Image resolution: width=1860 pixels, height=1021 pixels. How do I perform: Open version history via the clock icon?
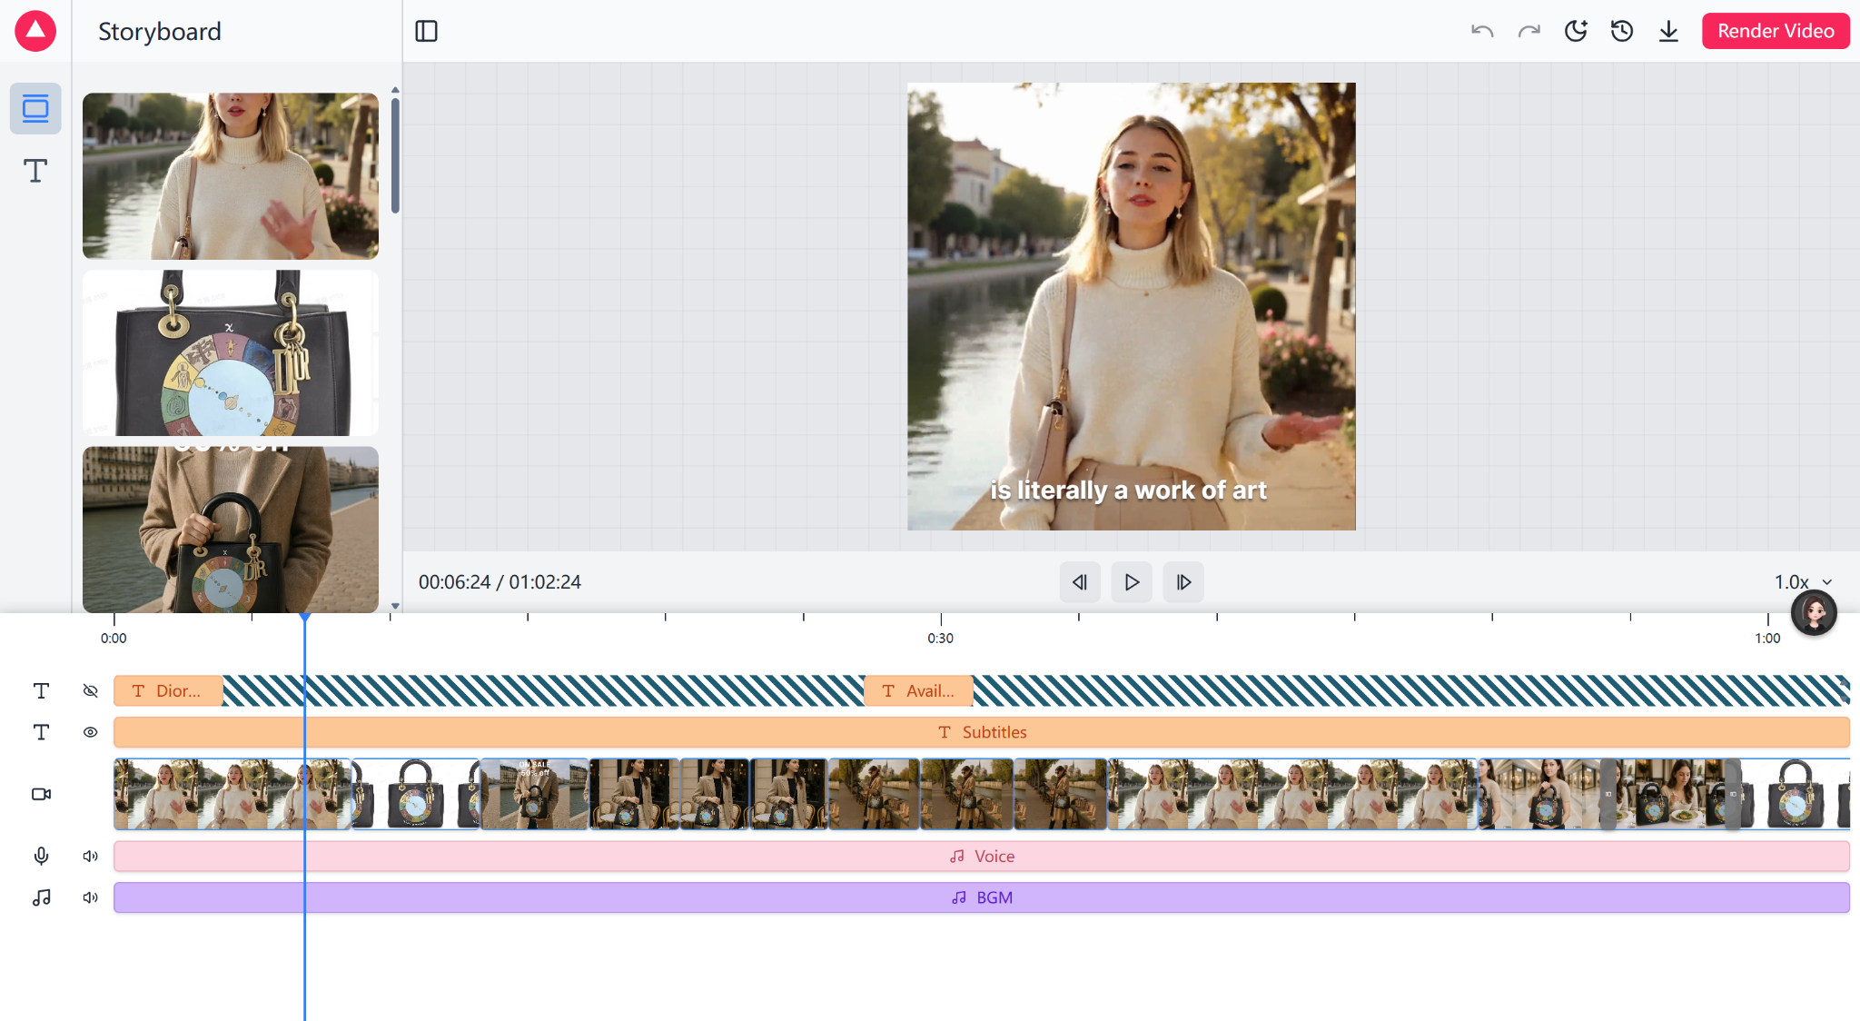pyautogui.click(x=1623, y=30)
